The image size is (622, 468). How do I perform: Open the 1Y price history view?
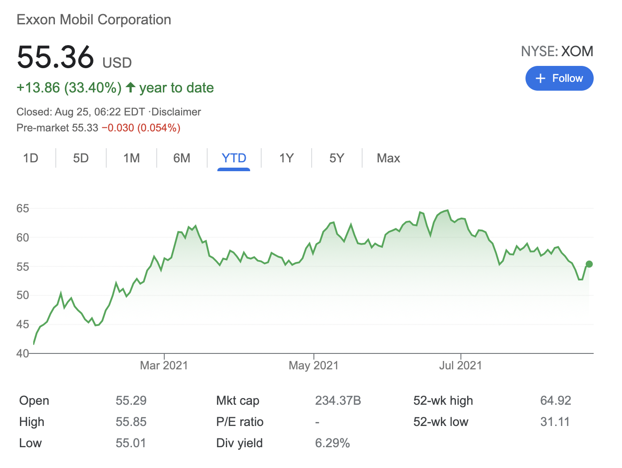[286, 158]
